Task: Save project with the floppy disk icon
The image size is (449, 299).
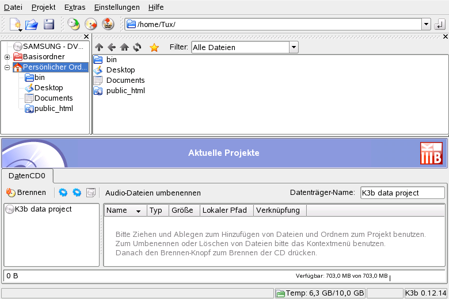Action: click(49, 24)
